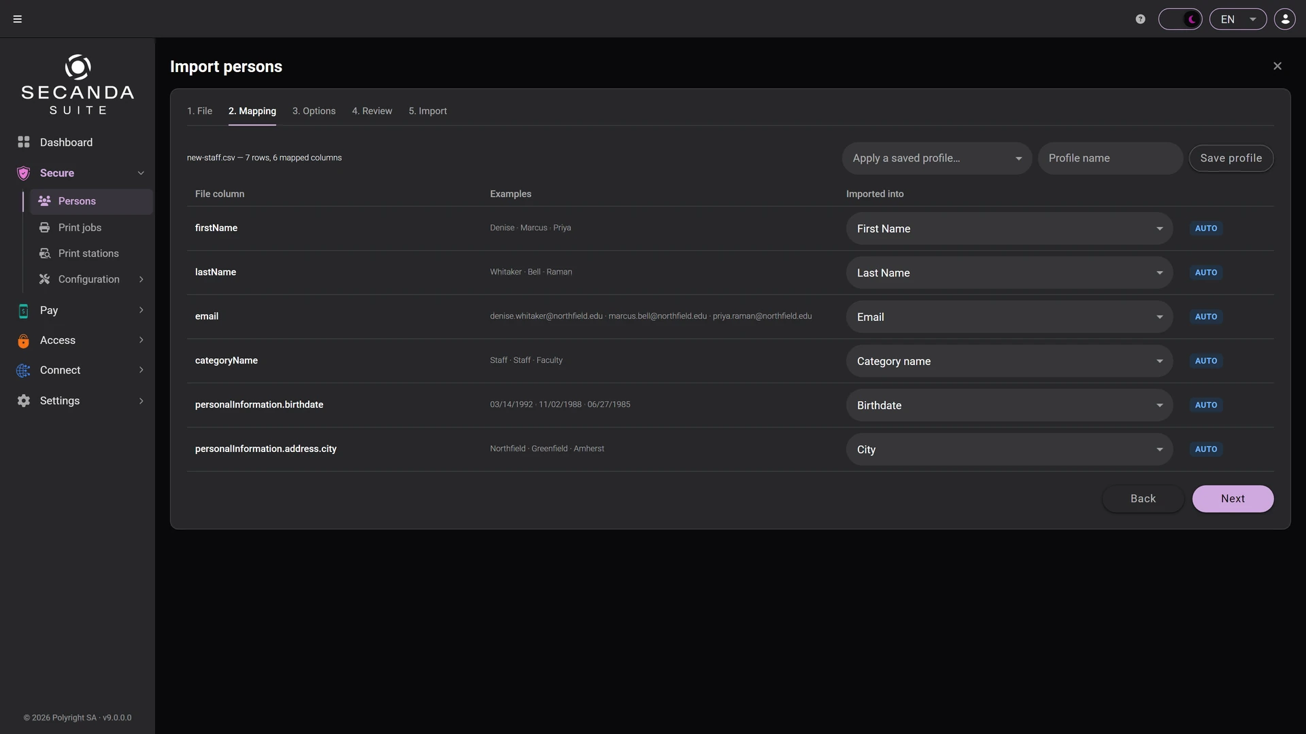Click the hamburger menu icon
Screen dimensions: 1306x734
pos(18,19)
